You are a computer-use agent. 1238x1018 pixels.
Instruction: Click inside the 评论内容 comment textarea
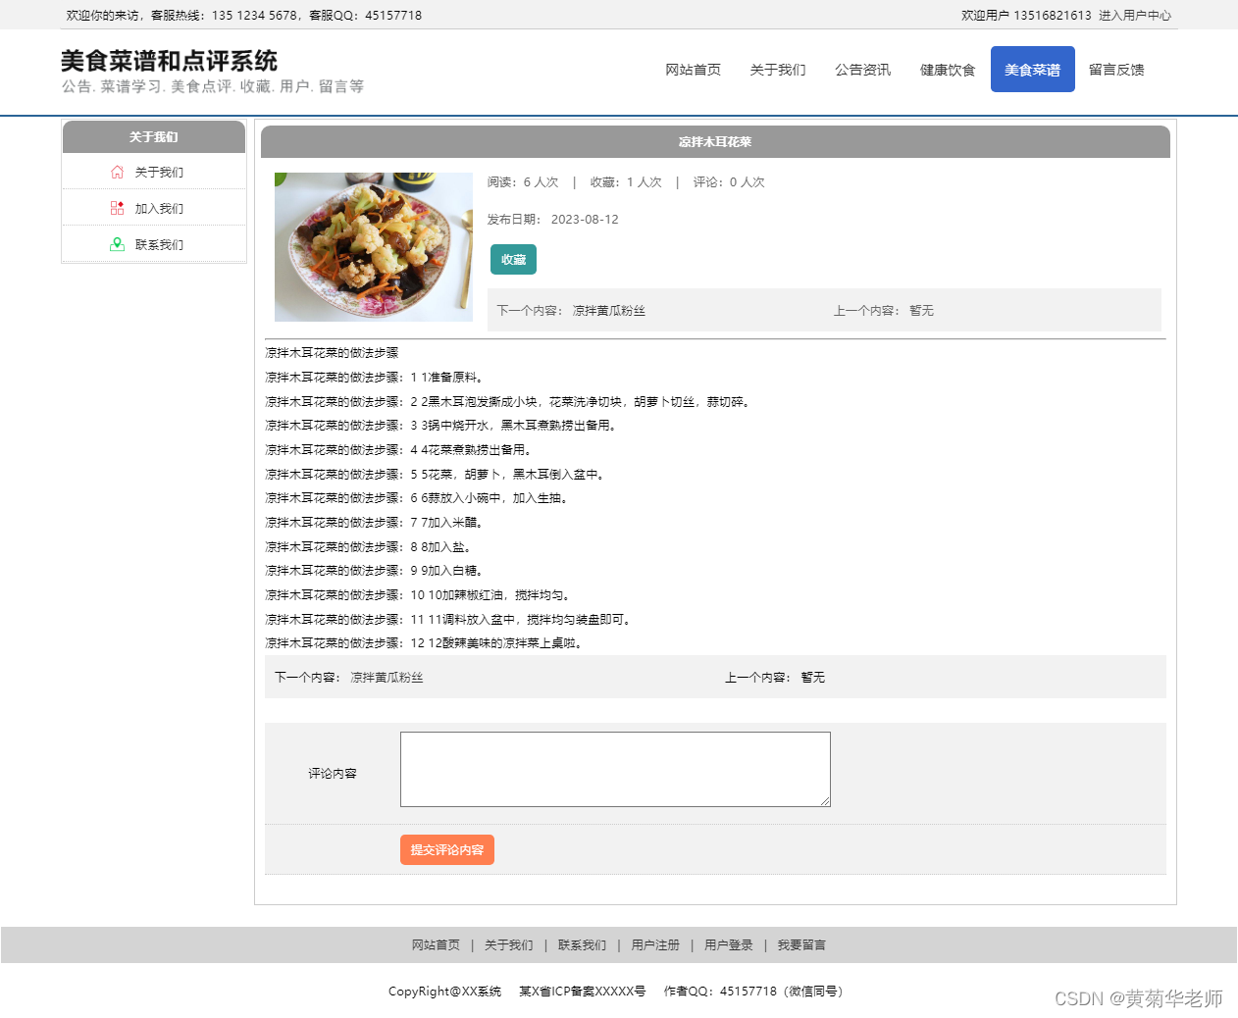(614, 769)
